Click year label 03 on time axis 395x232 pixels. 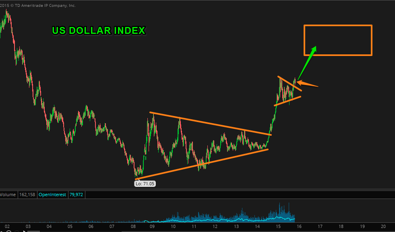tap(28, 226)
